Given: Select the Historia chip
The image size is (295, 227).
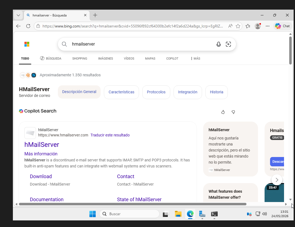Looking at the screenshot, I should point(217,92).
